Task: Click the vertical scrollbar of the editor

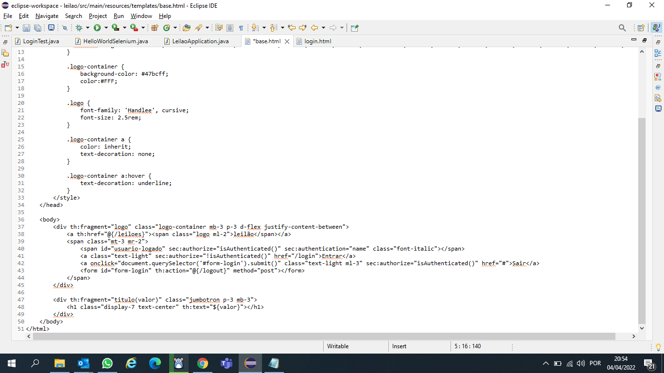Action: [x=642, y=220]
